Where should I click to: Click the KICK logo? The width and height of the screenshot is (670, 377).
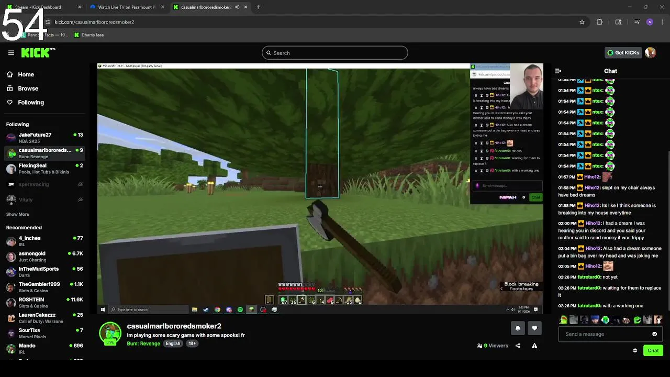pos(38,52)
